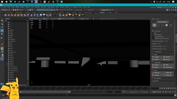This screenshot has width=177, height=99.
Task: Open the Modeling menu set dropdown
Action: [x=6, y=10]
